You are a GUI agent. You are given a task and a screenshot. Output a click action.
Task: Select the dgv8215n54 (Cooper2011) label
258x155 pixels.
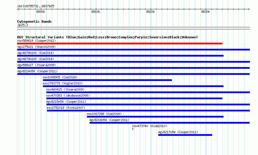(x=66, y=102)
